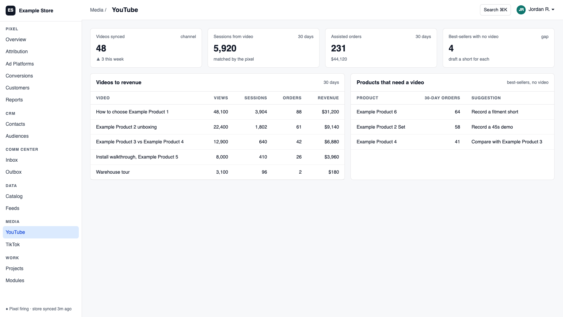Select the Warehouse tour video row
This screenshot has height=317, width=563.
217,172
